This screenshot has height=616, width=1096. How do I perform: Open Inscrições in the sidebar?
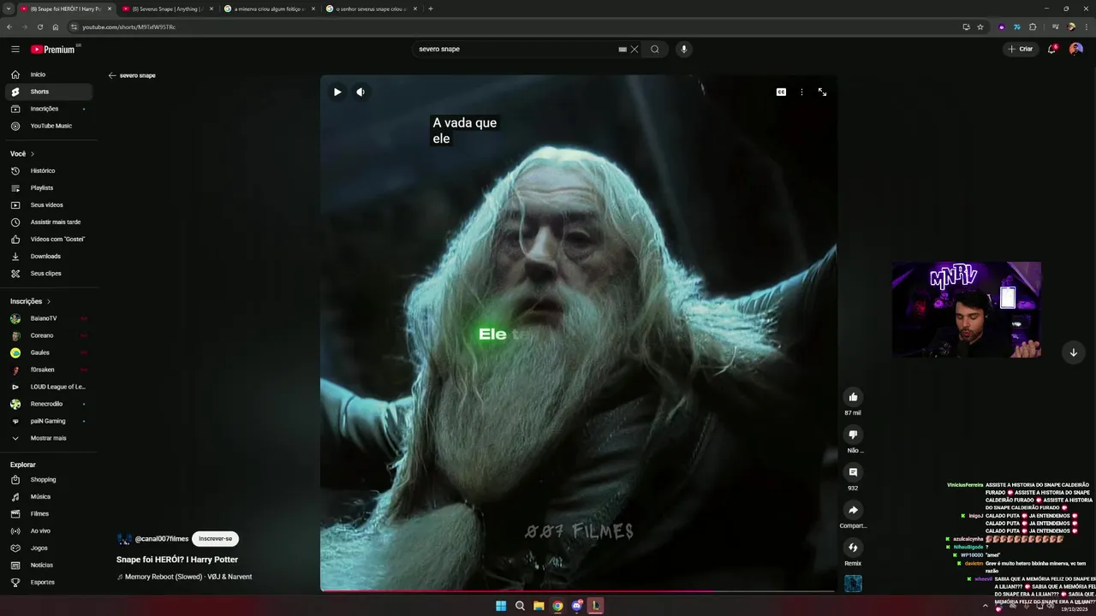[48, 109]
